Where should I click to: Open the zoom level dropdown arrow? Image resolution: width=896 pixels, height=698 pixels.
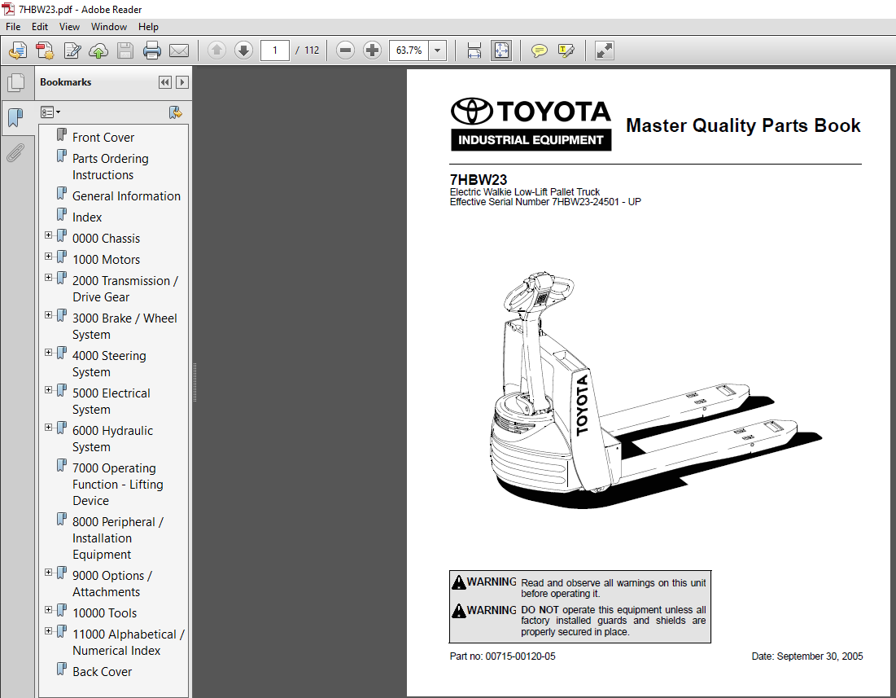point(437,50)
